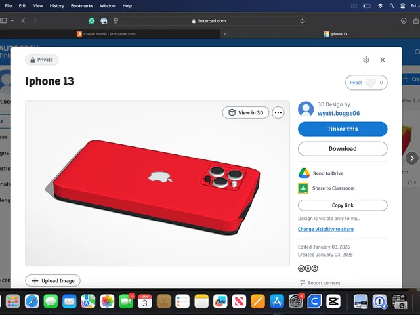Open Maps from the dock
The height and width of the screenshot is (315, 420).
click(88, 302)
